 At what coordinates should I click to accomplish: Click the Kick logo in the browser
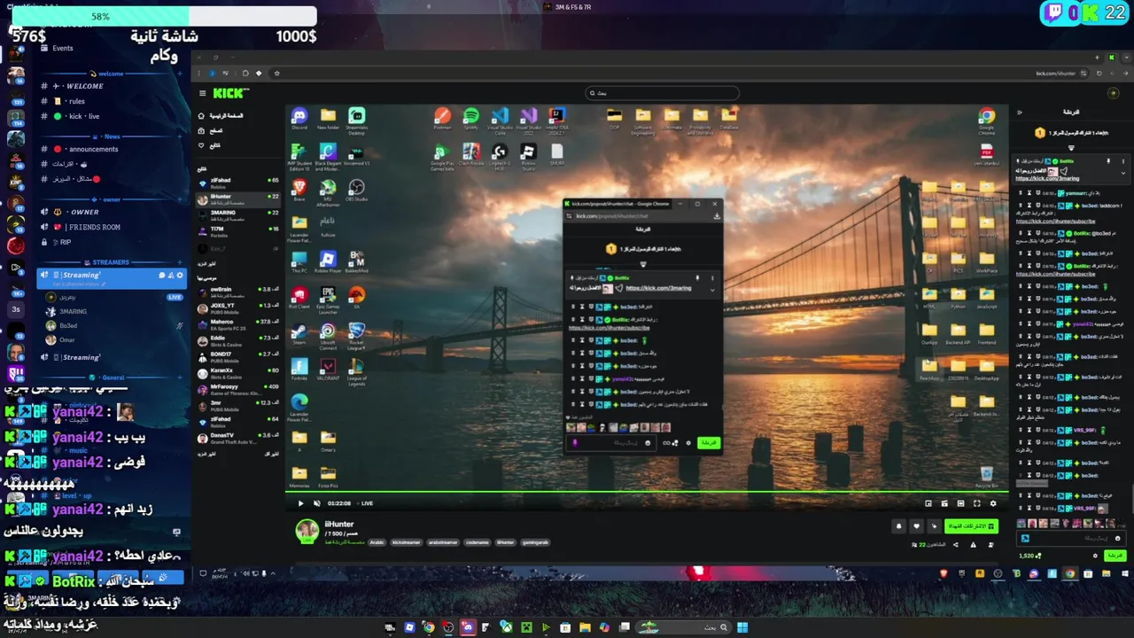(230, 93)
